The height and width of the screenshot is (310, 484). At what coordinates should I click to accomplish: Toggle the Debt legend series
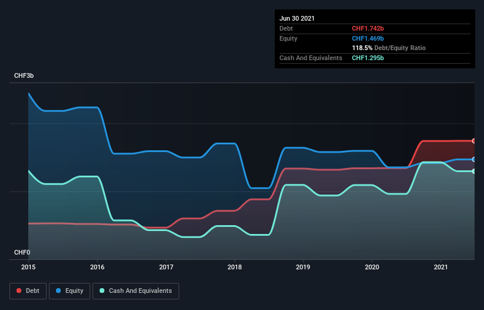pyautogui.click(x=28, y=291)
